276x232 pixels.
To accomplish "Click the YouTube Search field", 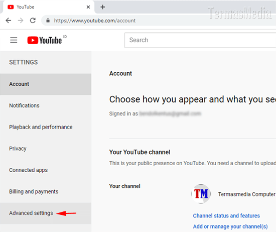I will tap(200, 40).
